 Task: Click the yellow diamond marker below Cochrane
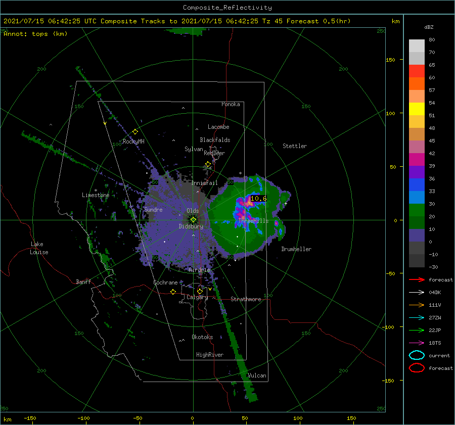pos(173,292)
